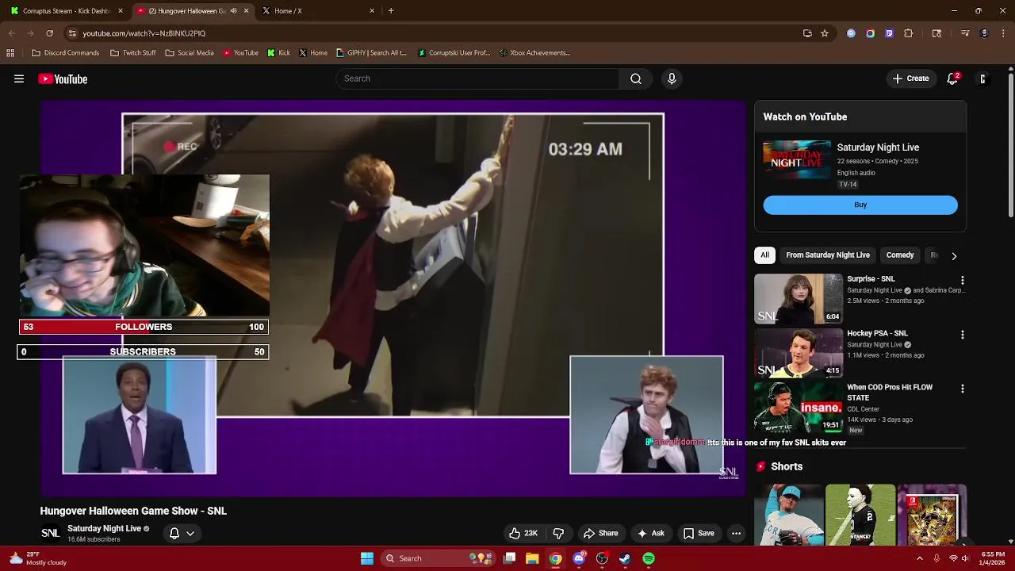Expand the subscription notification bell dropdown

pyautogui.click(x=182, y=533)
